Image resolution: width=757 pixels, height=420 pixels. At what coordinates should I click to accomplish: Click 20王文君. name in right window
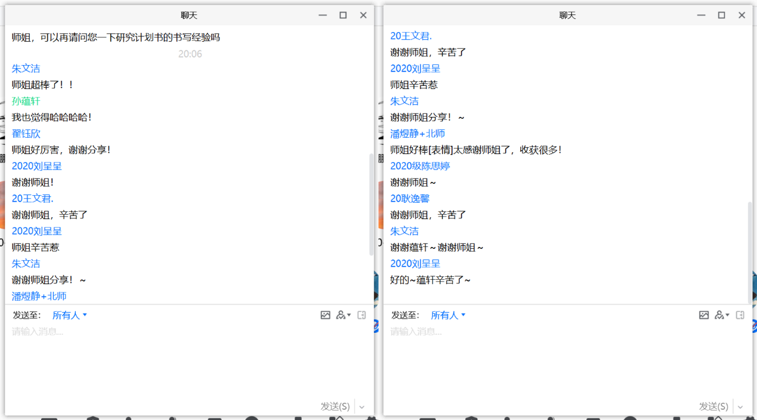click(411, 36)
